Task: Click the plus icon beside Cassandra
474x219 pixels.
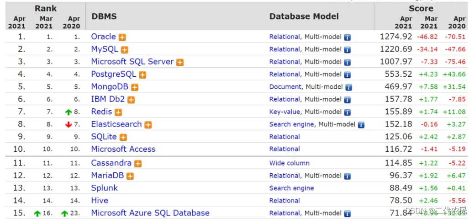Action: point(138,164)
